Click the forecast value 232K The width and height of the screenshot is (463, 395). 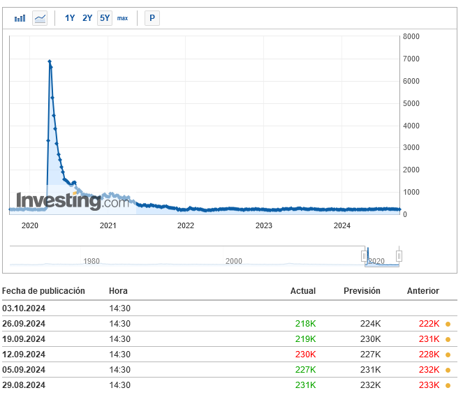[370, 385]
